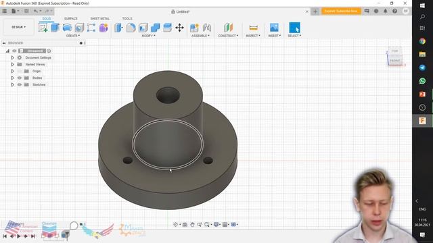This screenshot has width=433, height=243.
Task: Select the Create Sketch tool
Action: [x=43, y=28]
